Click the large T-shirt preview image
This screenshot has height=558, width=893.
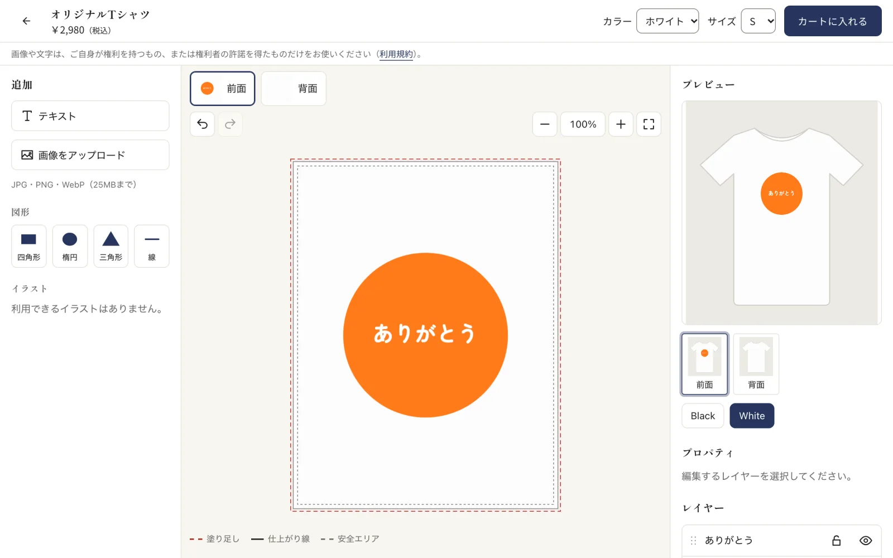(781, 213)
